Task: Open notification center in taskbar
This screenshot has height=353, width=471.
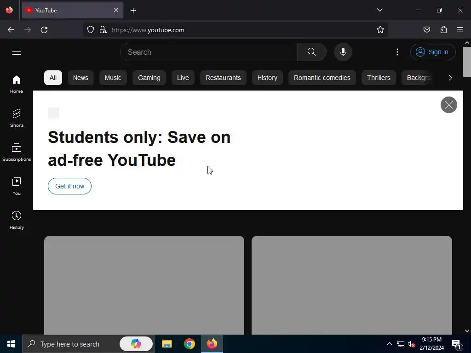Action: (x=456, y=344)
